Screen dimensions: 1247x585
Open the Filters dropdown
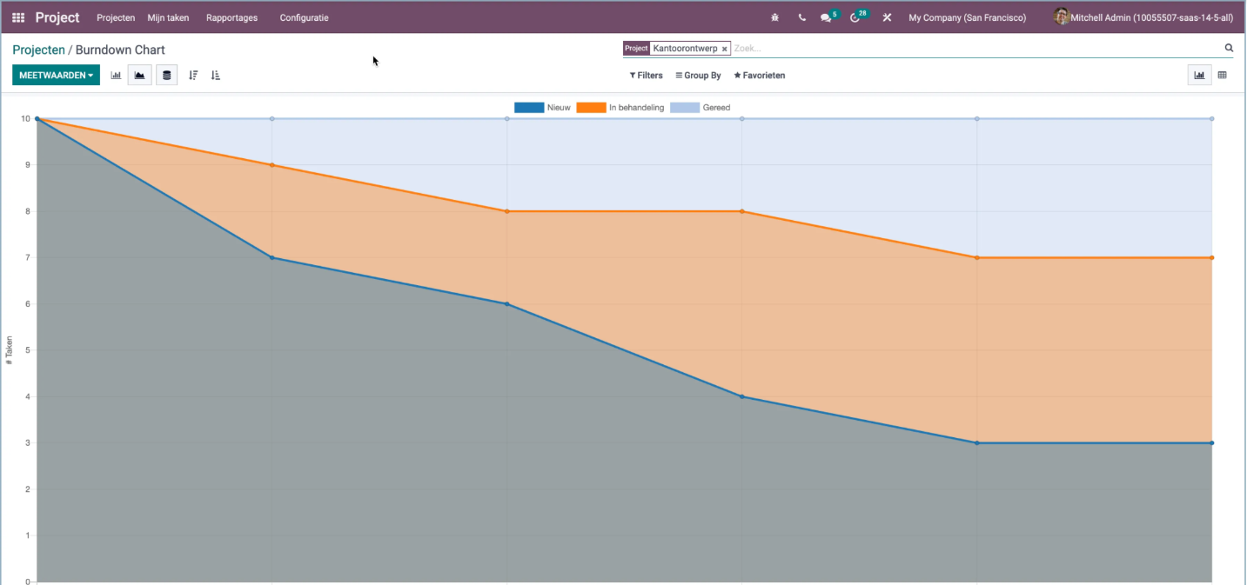pyautogui.click(x=646, y=76)
